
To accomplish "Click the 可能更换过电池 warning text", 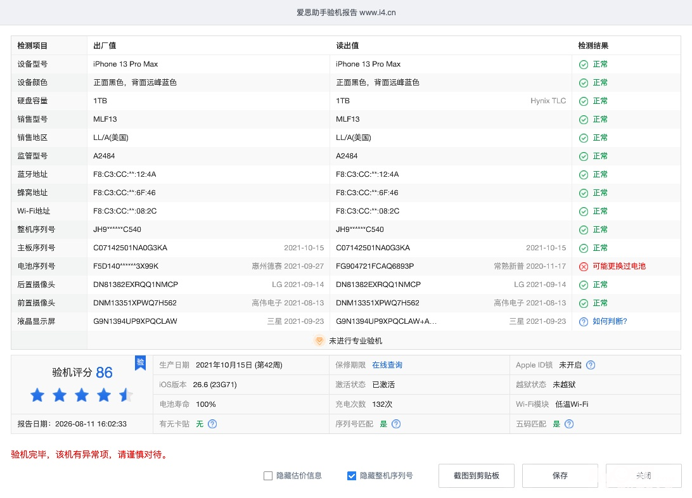I will click(618, 266).
